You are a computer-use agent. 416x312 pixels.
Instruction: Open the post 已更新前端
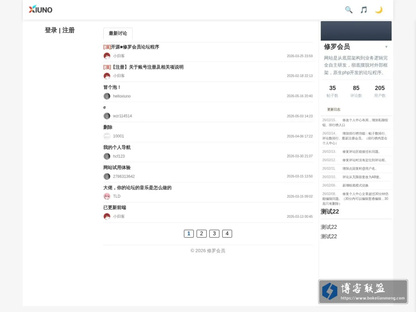115,207
